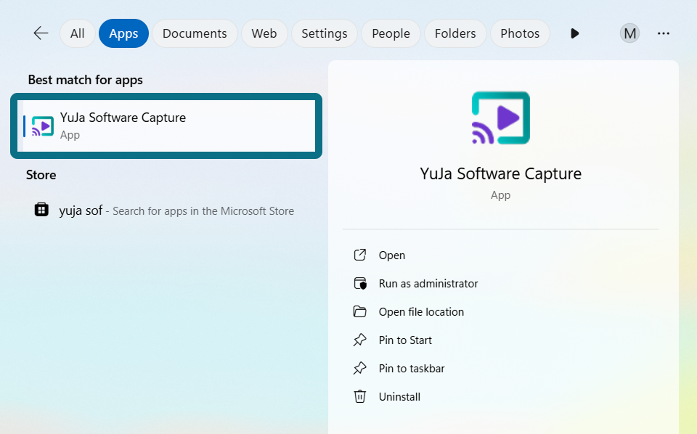Switch to the Photos filter
Screen dimensions: 697x434
point(520,33)
